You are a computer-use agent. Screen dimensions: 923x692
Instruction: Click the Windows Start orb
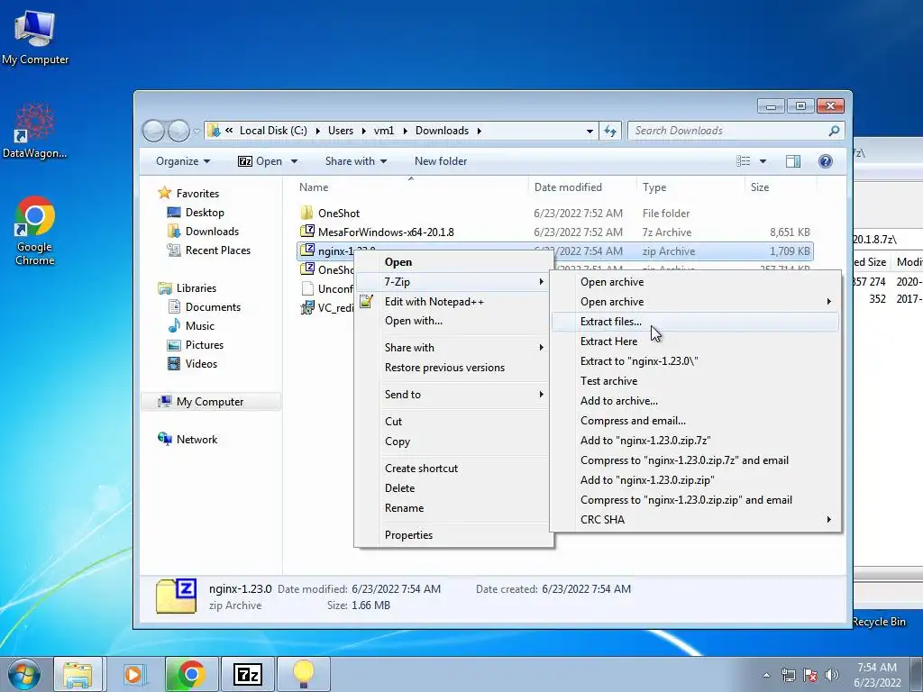point(24,674)
